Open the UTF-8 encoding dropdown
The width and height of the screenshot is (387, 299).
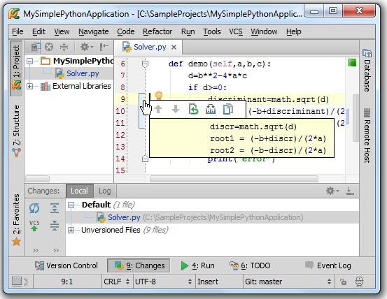coord(163,282)
